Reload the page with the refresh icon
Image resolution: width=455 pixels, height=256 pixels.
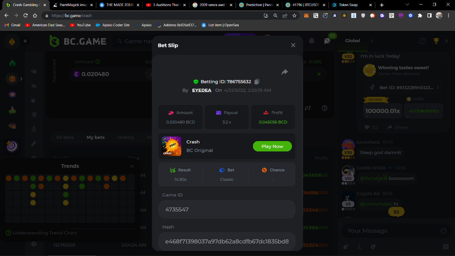pos(25,16)
